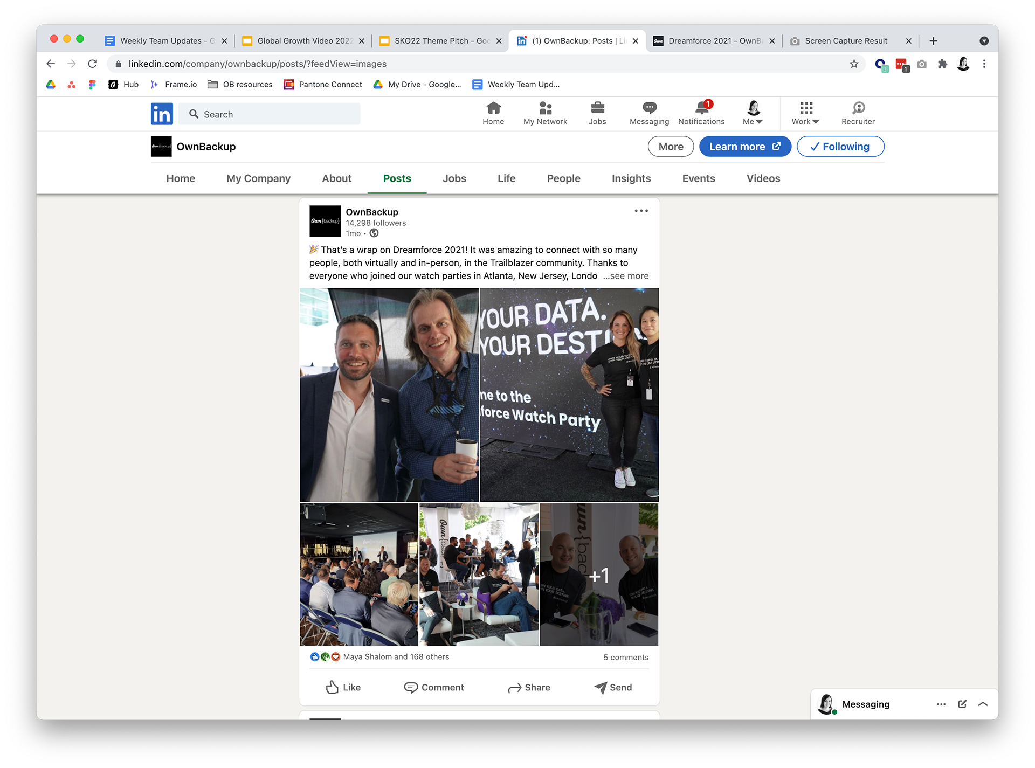The width and height of the screenshot is (1035, 768).
Task: Open the 5 comments link
Action: [626, 657]
